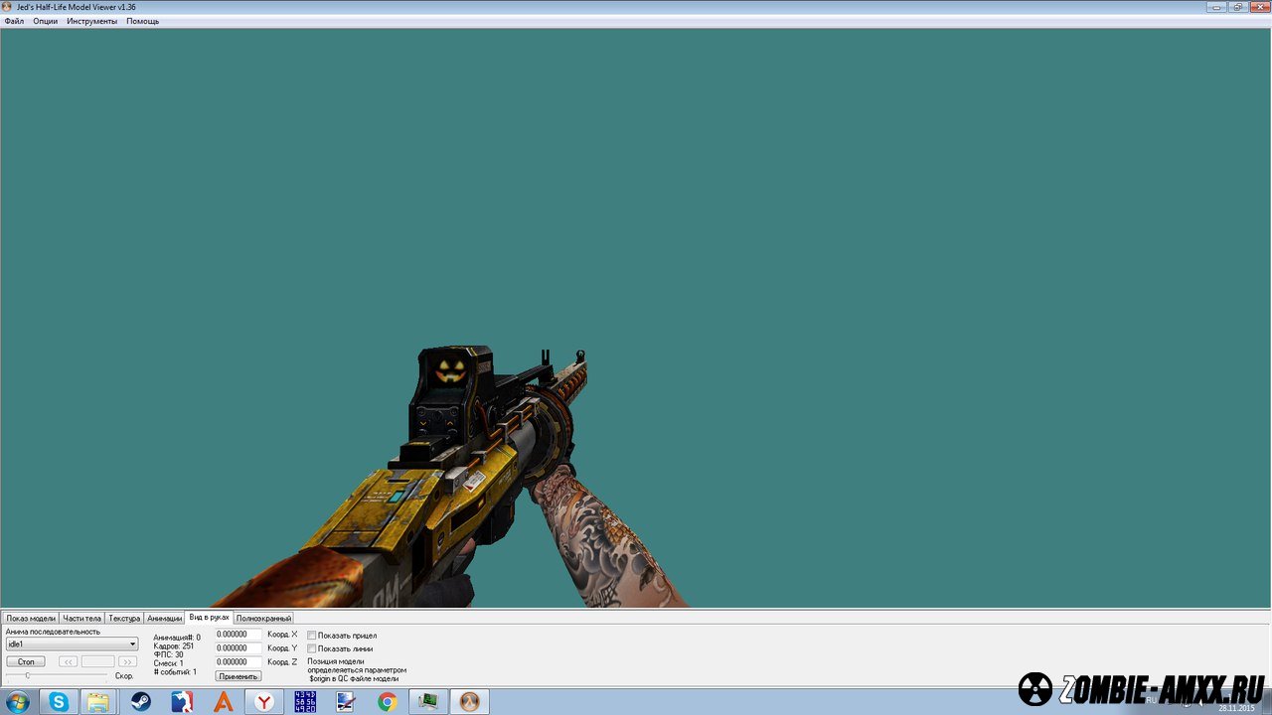The image size is (1272, 715).
Task: Launch Steam from the taskbar
Action: pos(141,702)
